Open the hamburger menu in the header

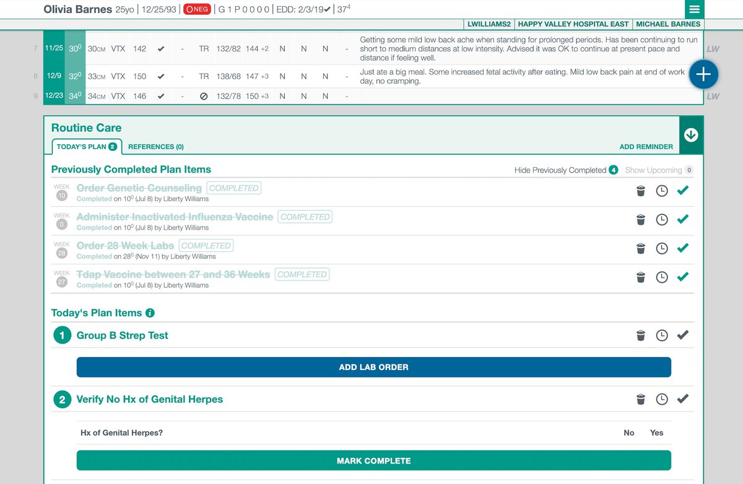[694, 9]
